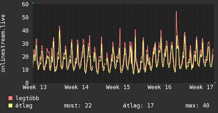Select the átlag legend label beside the yellow swatch
Image resolution: width=218 pixels, height=113 pixels.
tap(24, 106)
